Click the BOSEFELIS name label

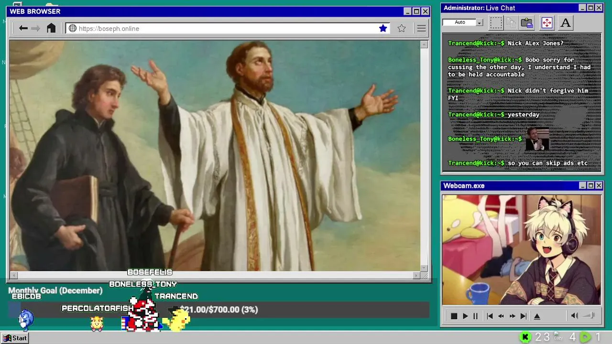(150, 272)
